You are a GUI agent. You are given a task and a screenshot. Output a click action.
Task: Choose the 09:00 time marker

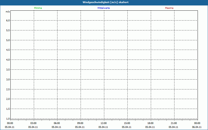(x=80, y=123)
